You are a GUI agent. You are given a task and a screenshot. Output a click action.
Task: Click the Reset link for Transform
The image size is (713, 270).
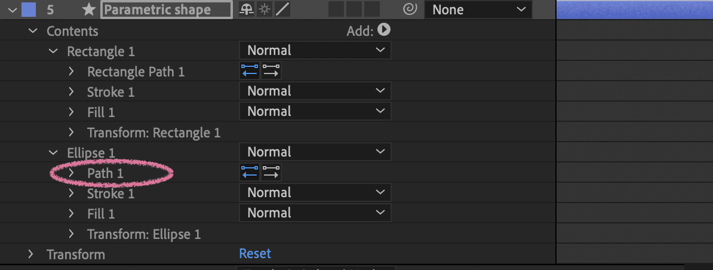[x=255, y=254]
